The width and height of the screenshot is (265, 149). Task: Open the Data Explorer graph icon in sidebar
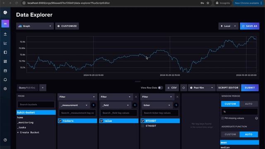pos(5,43)
